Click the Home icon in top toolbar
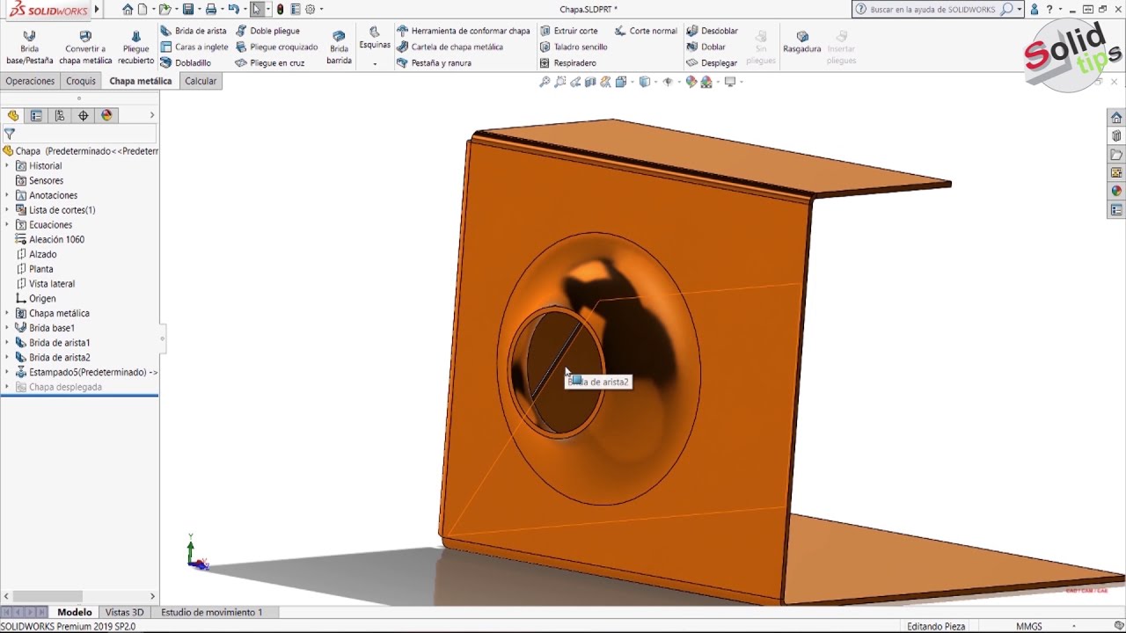The image size is (1126, 633). 128,10
